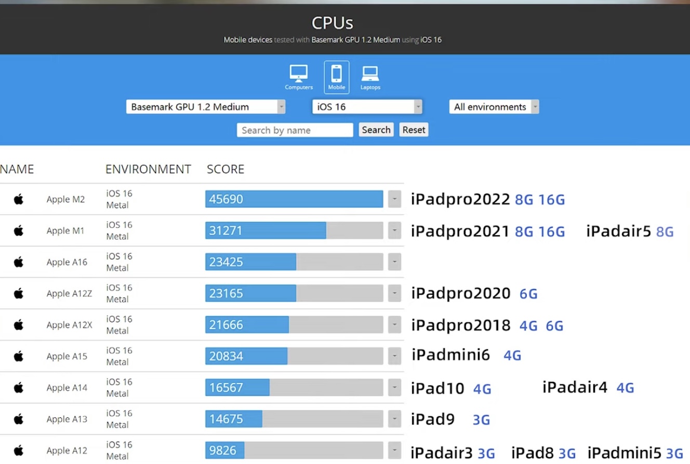The image size is (690, 464).
Task: Expand details arrow for the 31271 score row
Action: 394,230
